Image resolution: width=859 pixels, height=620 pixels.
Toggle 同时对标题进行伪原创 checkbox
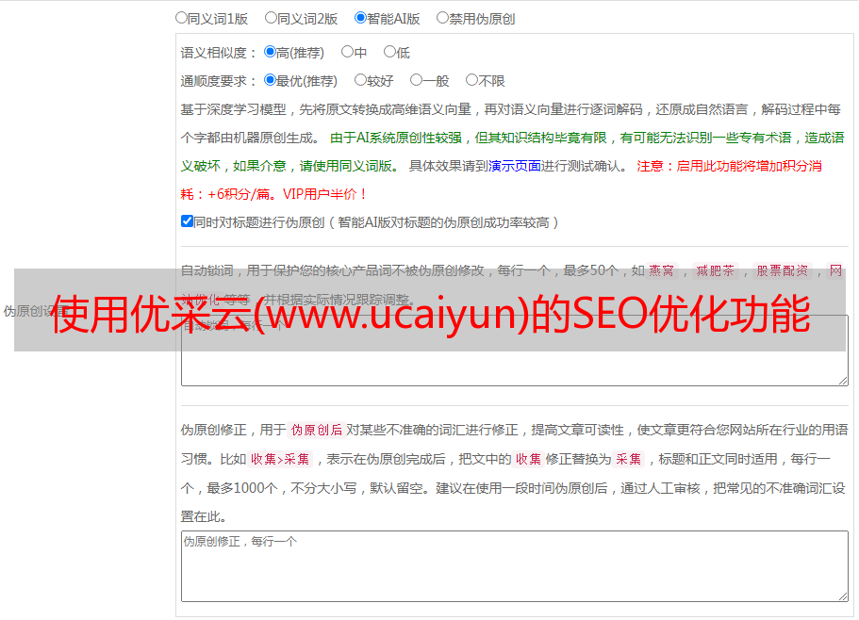tap(187, 221)
